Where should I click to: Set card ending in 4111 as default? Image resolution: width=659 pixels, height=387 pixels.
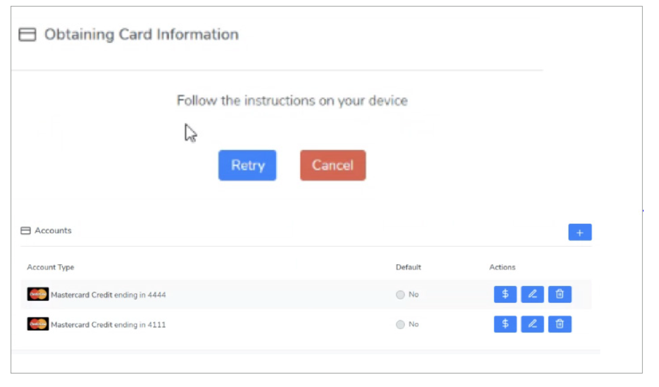click(400, 324)
